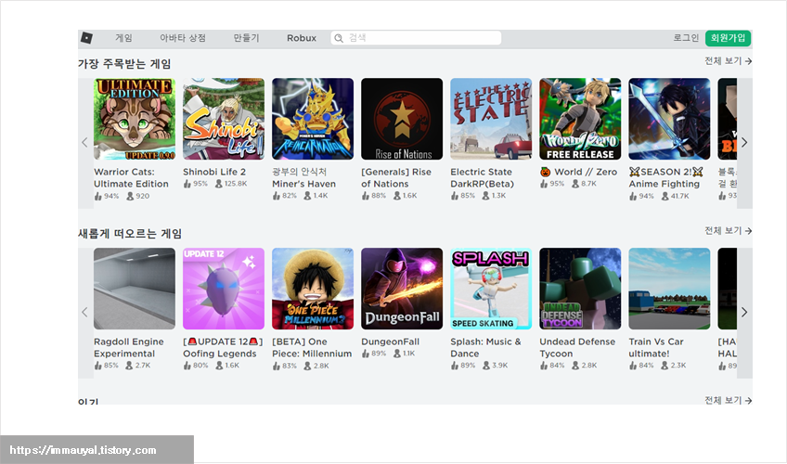Open 전체 보기 for 가장 주목받는 게임
Image resolution: width=787 pixels, height=464 pixels.
(728, 60)
